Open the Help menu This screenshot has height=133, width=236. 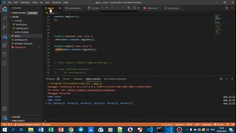(x=66, y=3)
